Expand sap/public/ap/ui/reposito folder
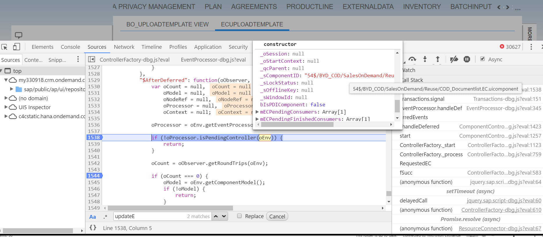The height and width of the screenshot is (237, 543). point(12,89)
